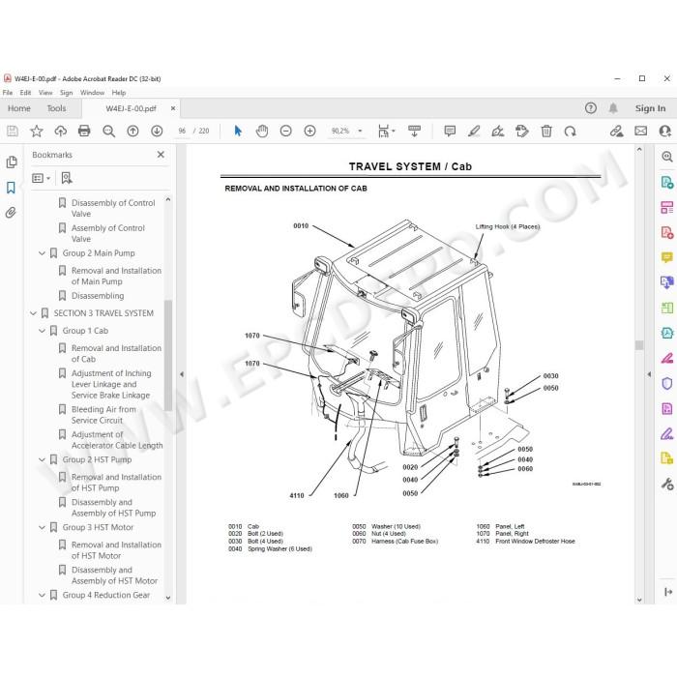Close the Bookmarks panel
Image resolution: width=677 pixels, height=677 pixels.
pyautogui.click(x=161, y=155)
